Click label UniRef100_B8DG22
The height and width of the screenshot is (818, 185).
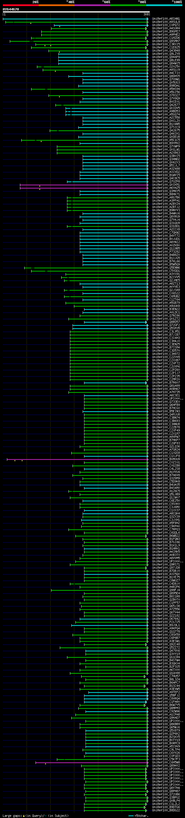coord(166,810)
